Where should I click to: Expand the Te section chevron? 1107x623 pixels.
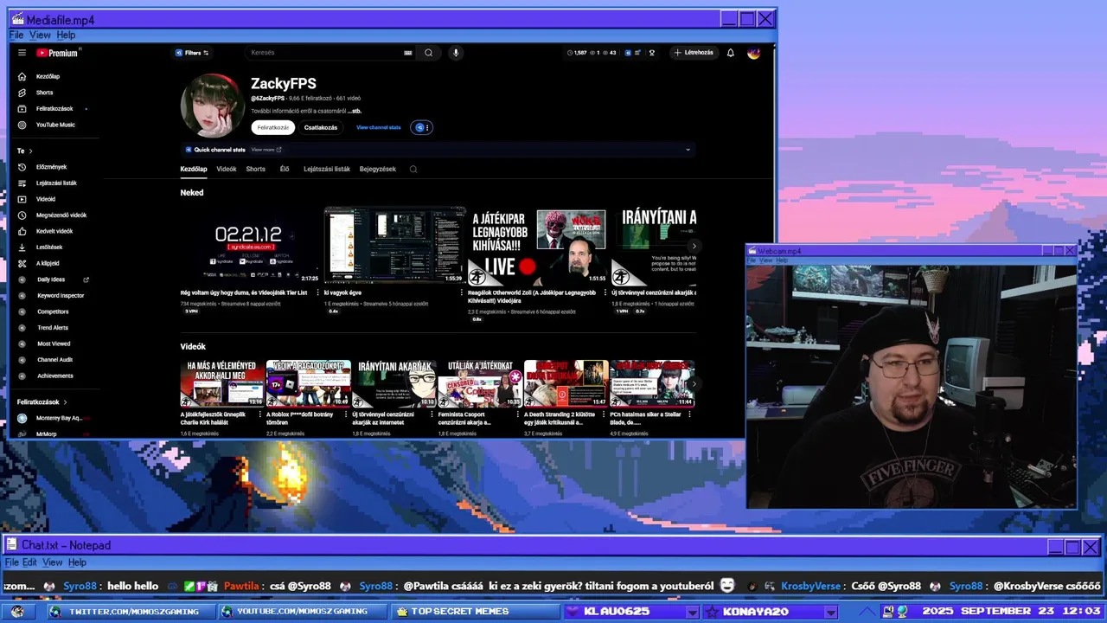click(x=30, y=151)
